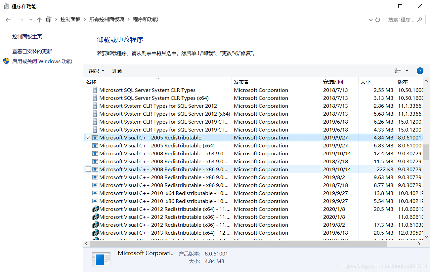Expand chevron after 控制面板 breadcrumb

(x=85, y=19)
